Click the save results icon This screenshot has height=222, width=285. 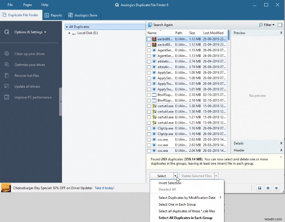pos(259,188)
